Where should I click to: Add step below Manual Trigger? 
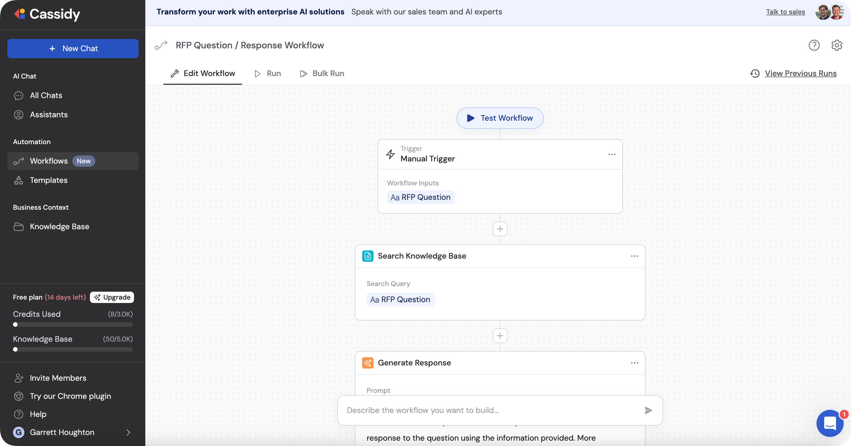click(500, 229)
